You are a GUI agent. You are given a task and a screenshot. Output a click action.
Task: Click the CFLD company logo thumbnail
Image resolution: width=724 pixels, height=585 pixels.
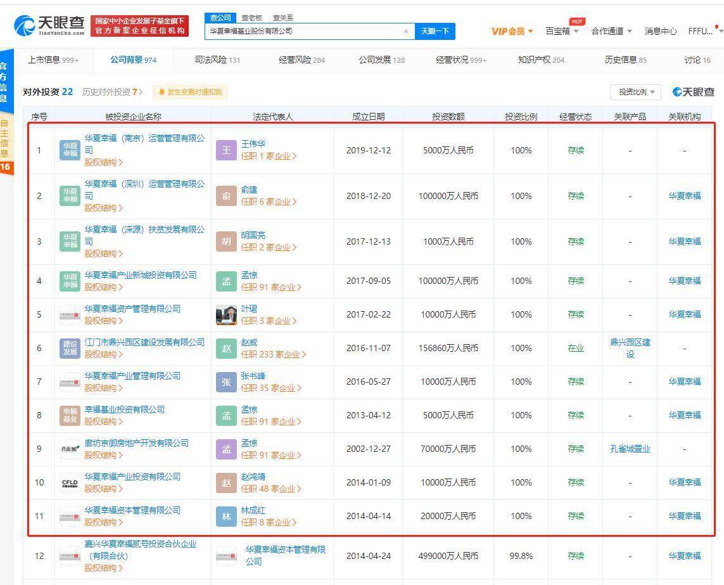tap(69, 482)
